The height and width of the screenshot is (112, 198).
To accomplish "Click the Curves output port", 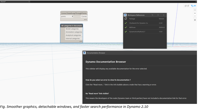I will (x=84, y=16).
